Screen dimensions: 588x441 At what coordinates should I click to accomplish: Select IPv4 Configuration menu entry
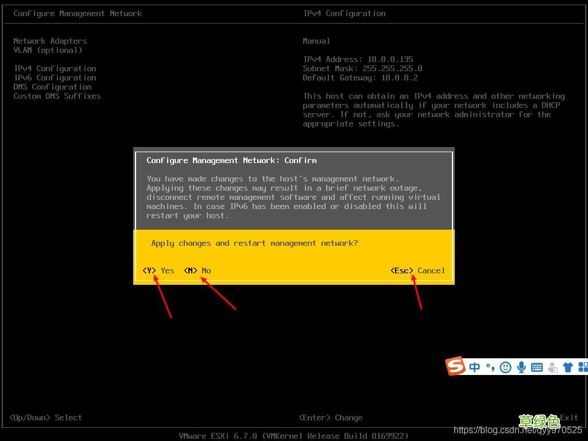tap(55, 68)
